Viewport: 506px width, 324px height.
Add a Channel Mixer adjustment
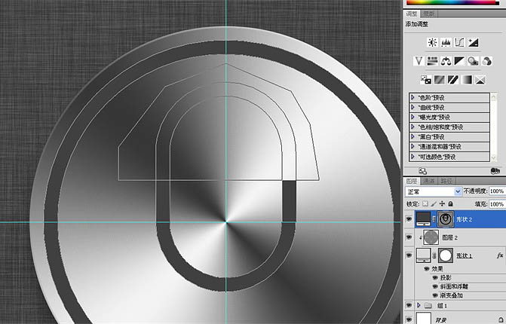pos(487,61)
